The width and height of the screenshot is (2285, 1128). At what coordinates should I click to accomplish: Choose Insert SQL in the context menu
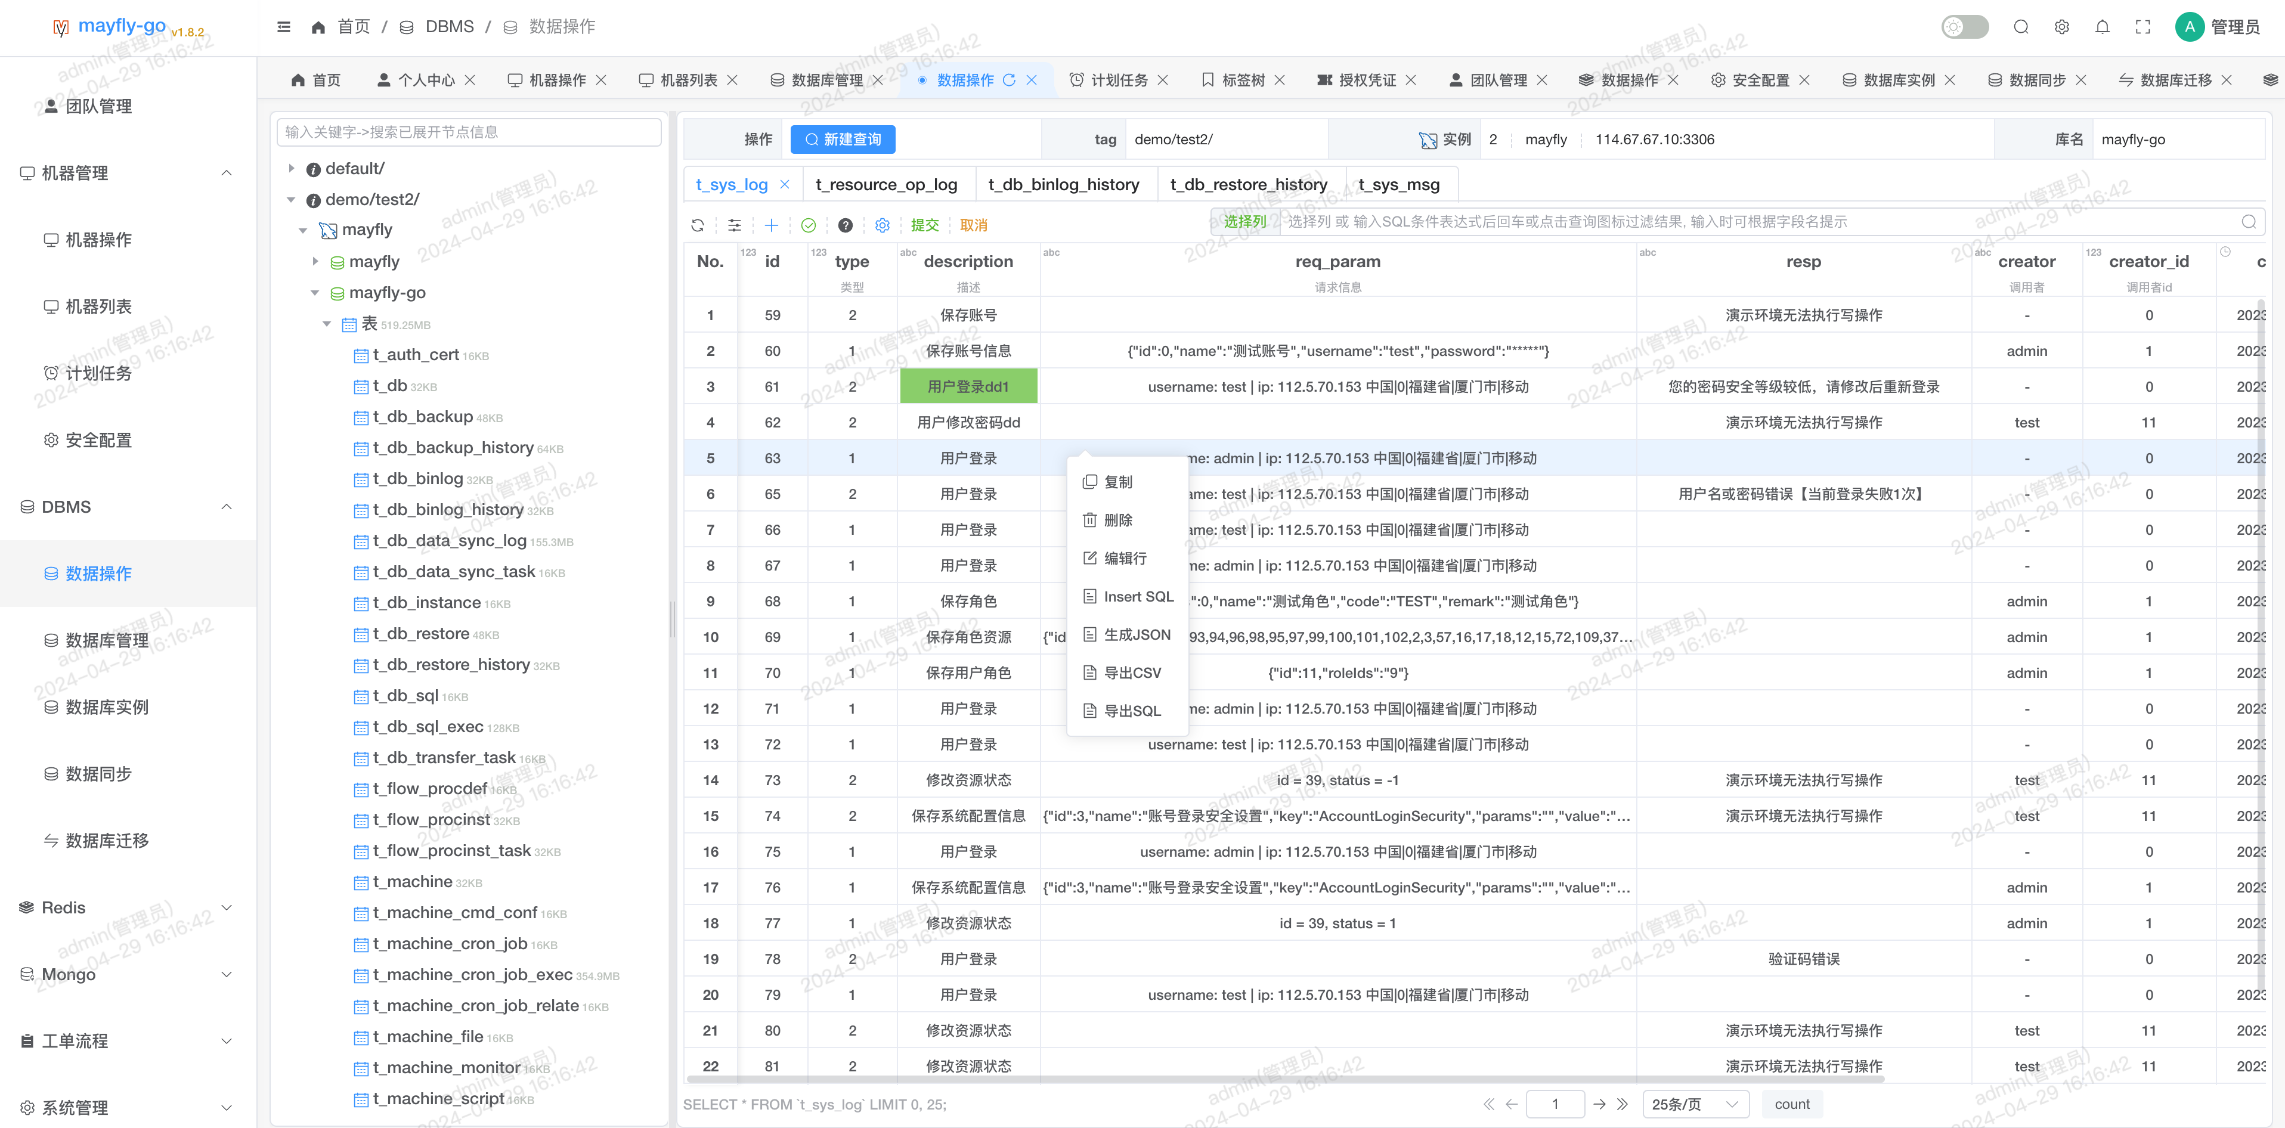tap(1128, 596)
